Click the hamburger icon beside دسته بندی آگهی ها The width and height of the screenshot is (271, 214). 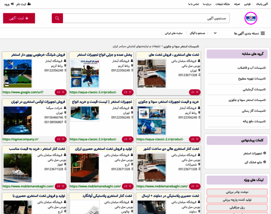click(263, 33)
